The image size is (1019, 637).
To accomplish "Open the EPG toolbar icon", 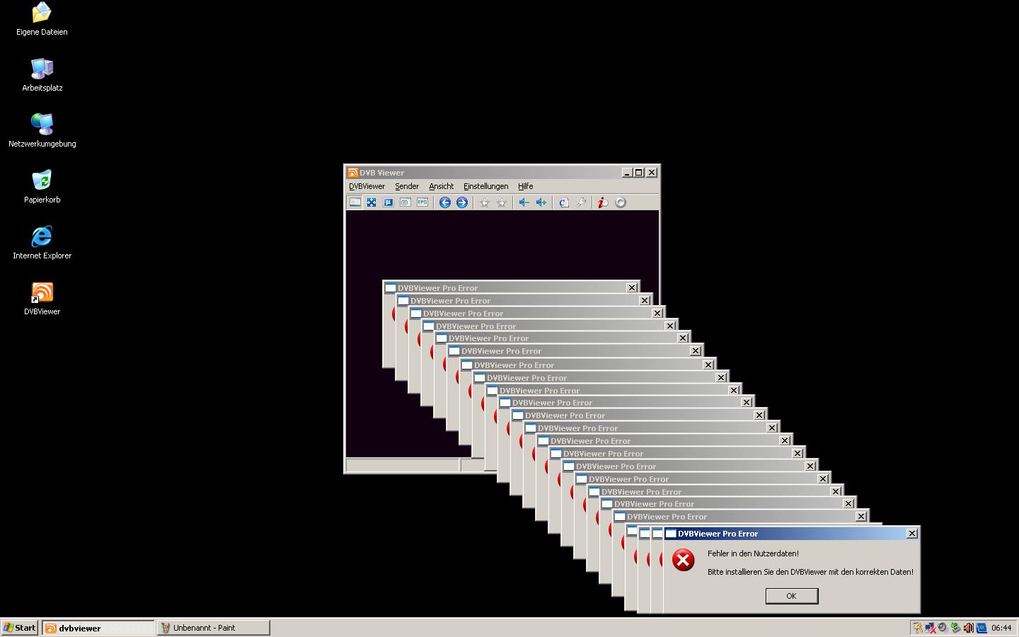I will (x=422, y=202).
